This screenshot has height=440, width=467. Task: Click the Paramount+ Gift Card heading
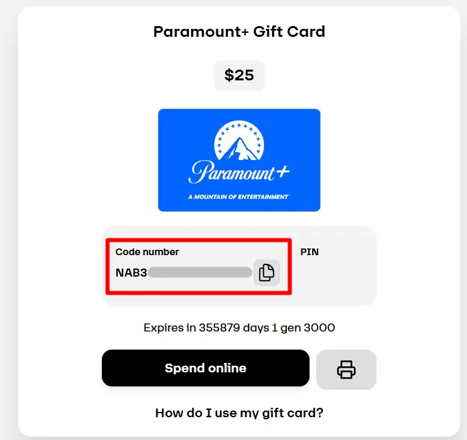(239, 31)
